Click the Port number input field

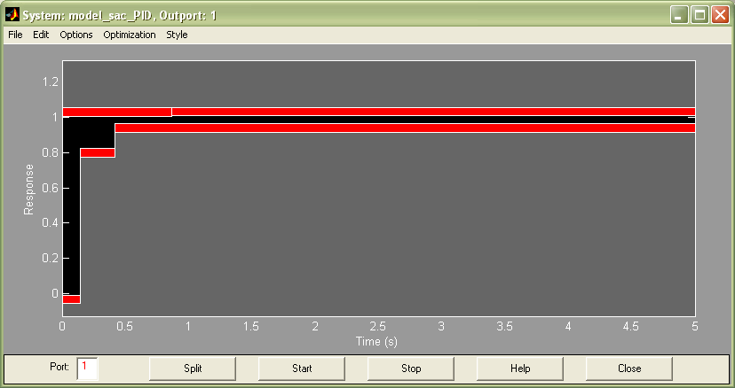coord(87,369)
